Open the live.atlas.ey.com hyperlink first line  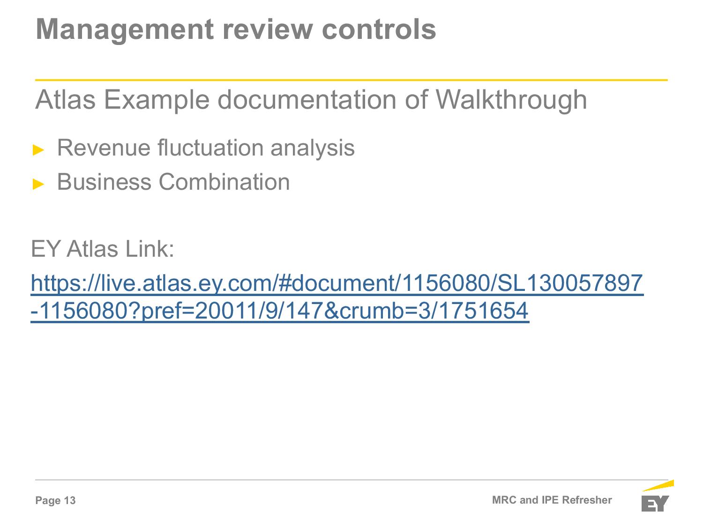point(337,283)
